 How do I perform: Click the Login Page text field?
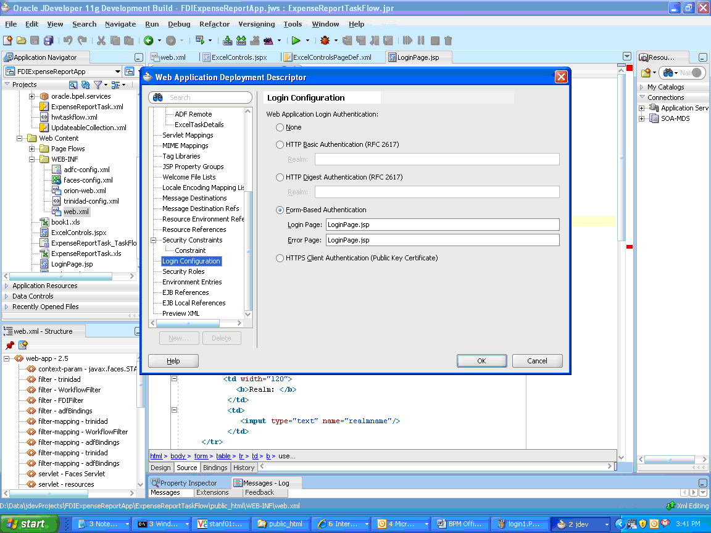(x=442, y=225)
